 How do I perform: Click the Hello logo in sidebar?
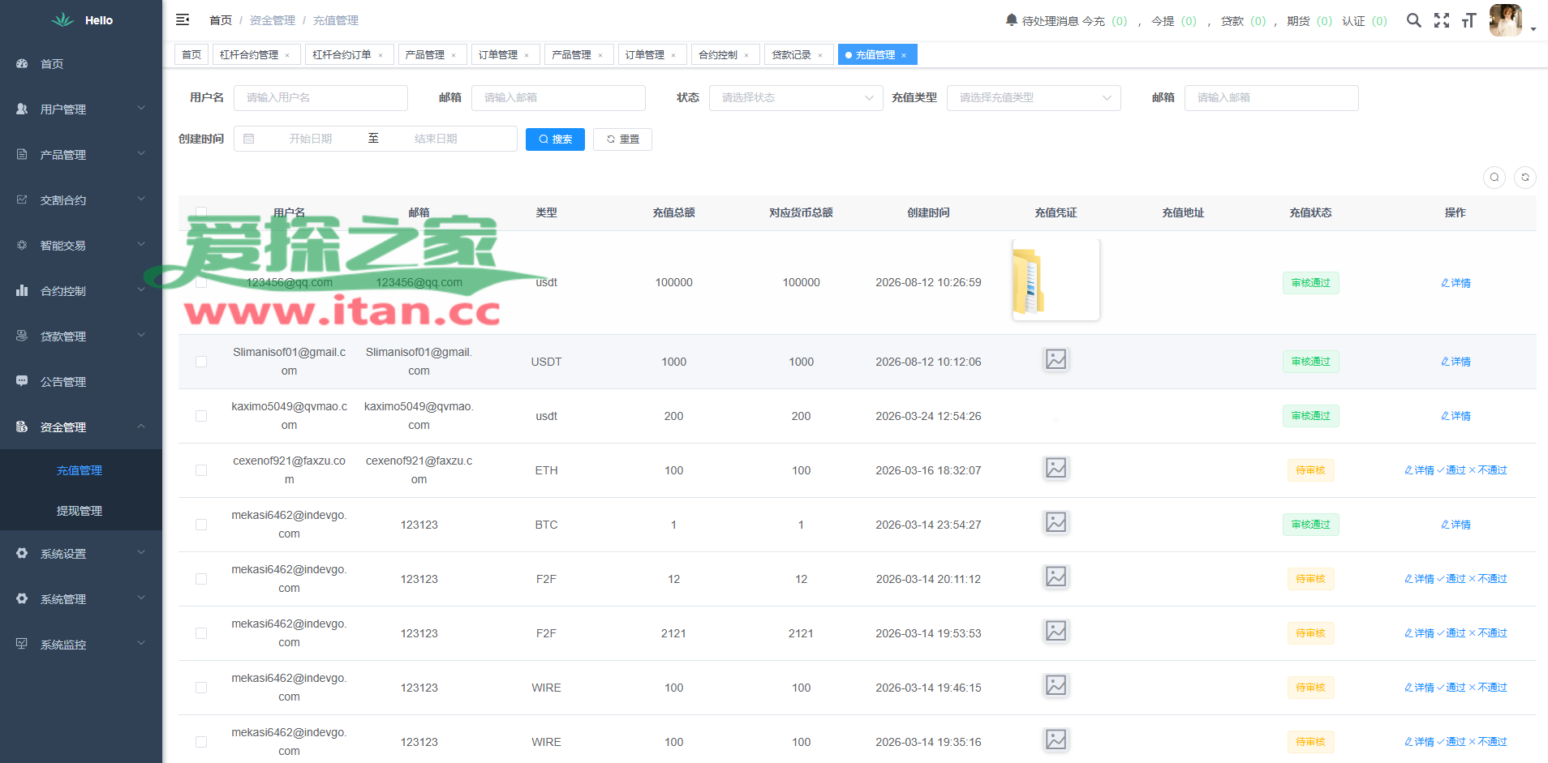(x=82, y=20)
